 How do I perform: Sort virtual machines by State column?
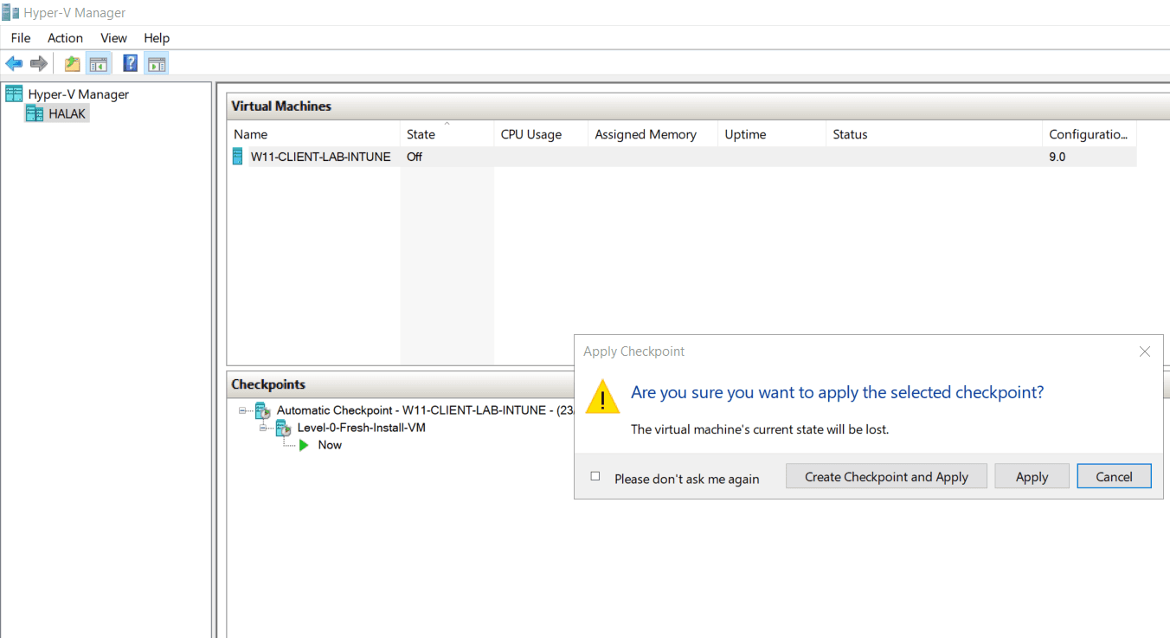tap(421, 134)
